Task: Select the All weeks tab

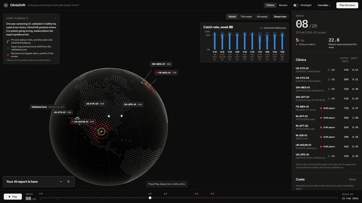Action: [262, 17]
